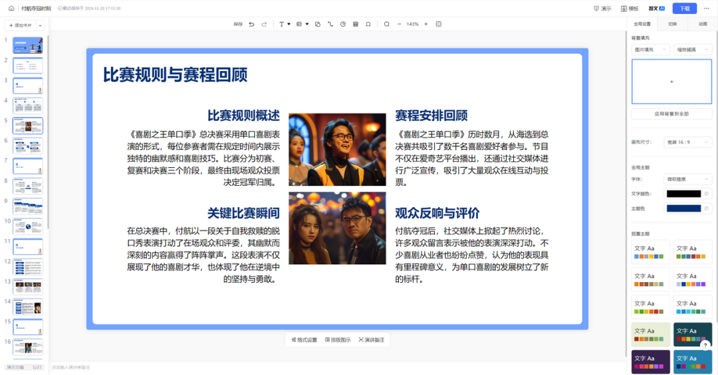Viewport: 718px width, 375px height.
Task: Zoom in with the plus button
Action: [x=426, y=25]
